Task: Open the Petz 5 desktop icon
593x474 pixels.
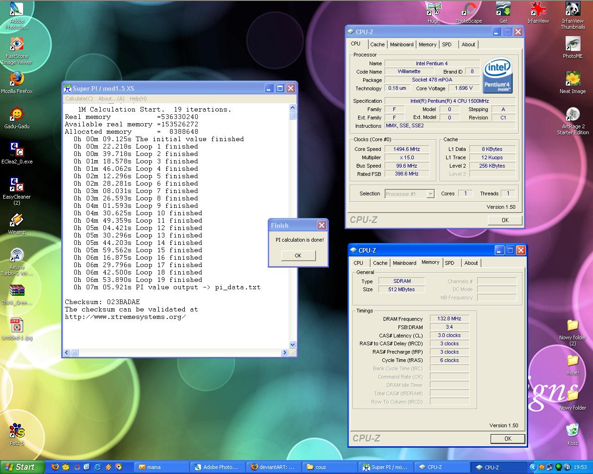Action: pos(17,431)
